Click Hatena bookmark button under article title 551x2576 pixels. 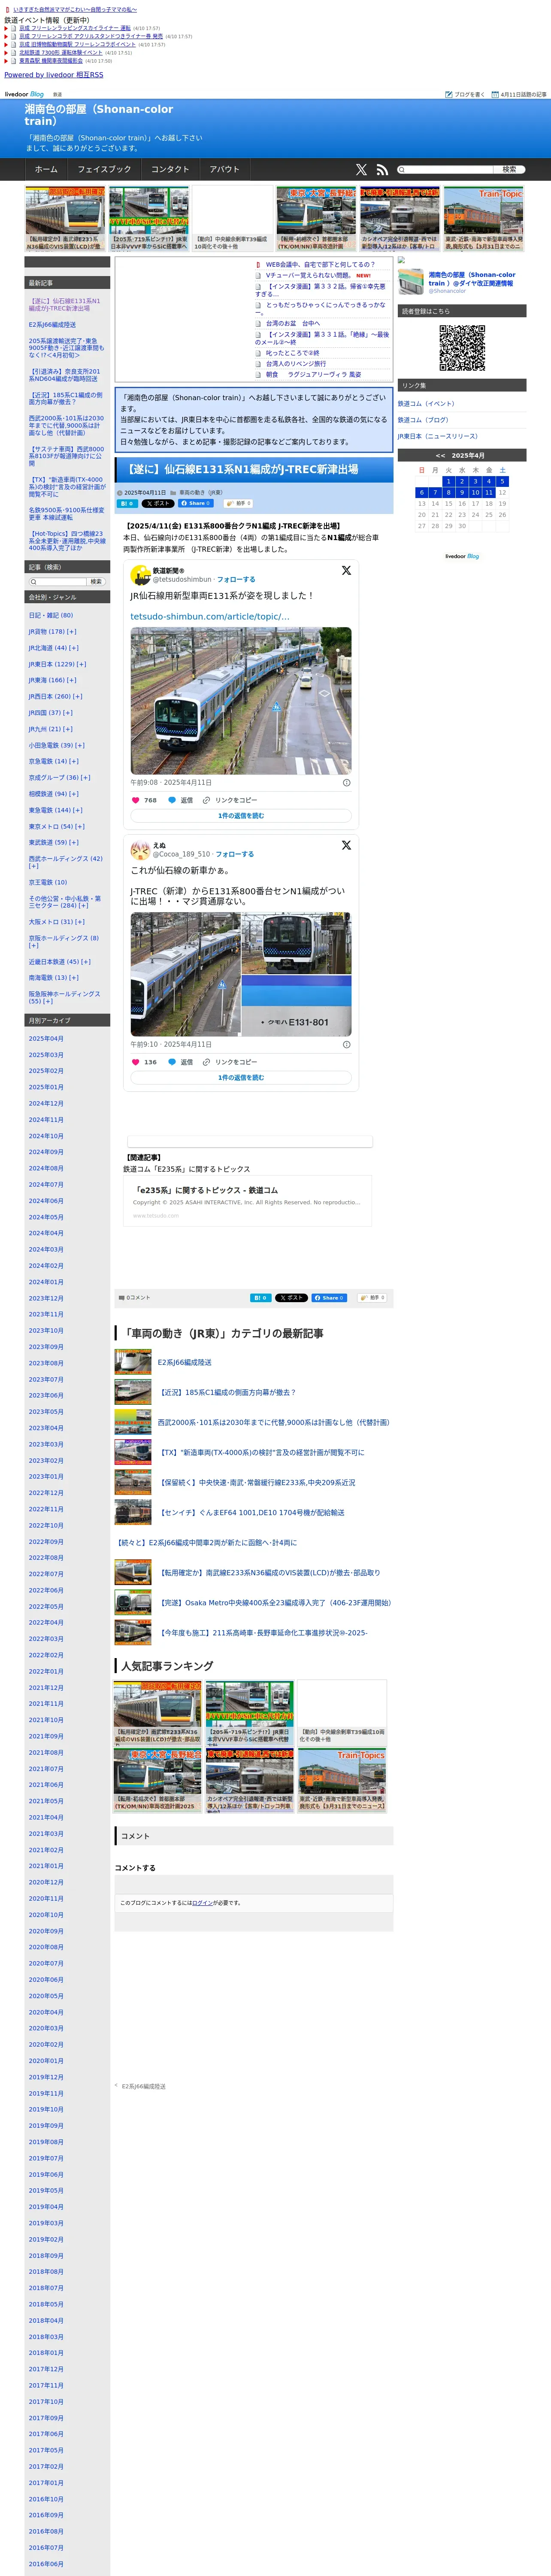coord(128,504)
